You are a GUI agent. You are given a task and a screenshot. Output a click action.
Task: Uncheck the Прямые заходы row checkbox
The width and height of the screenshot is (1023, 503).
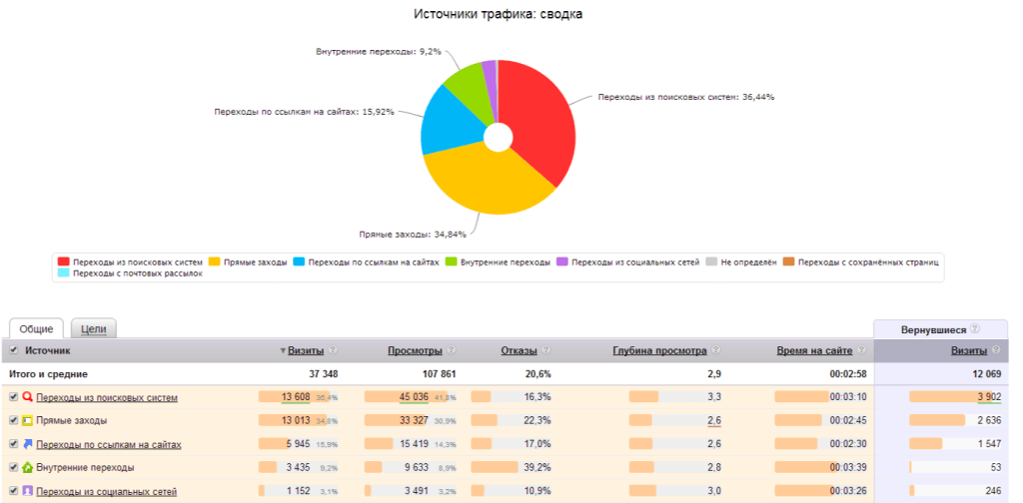pyautogui.click(x=13, y=420)
